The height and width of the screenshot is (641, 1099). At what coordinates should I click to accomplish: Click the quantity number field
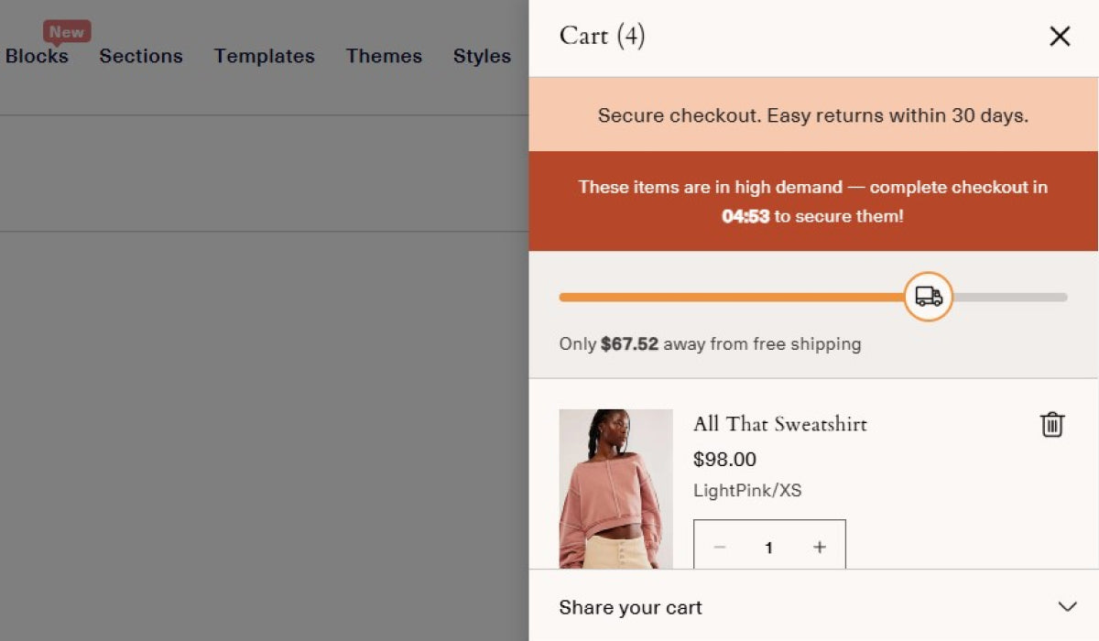(769, 548)
